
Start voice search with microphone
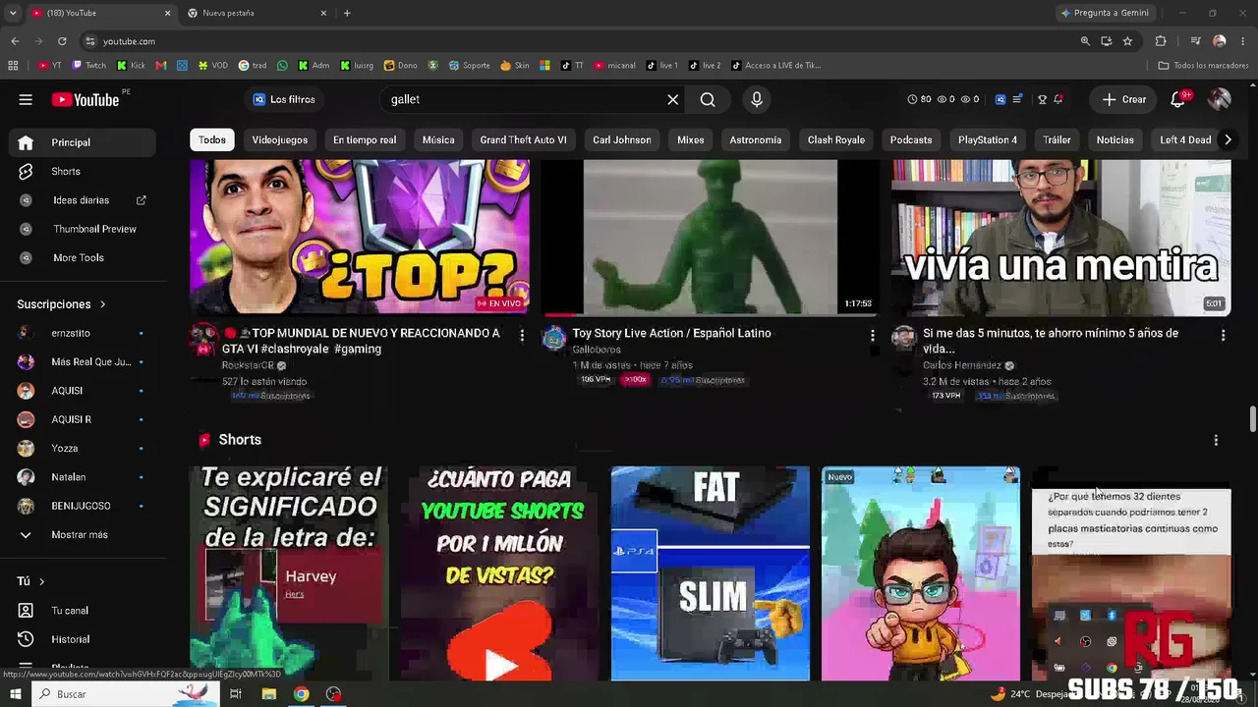[756, 99]
